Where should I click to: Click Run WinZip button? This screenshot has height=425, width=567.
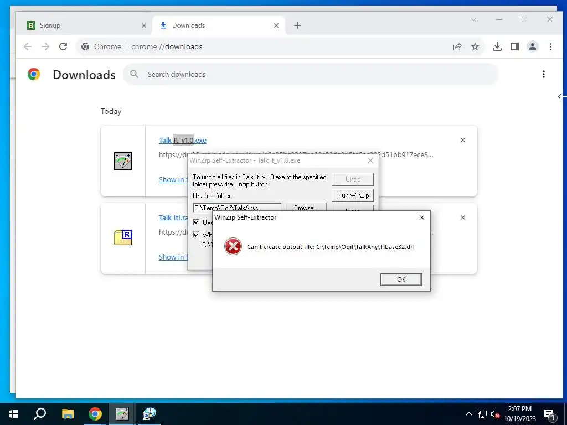[x=353, y=195]
